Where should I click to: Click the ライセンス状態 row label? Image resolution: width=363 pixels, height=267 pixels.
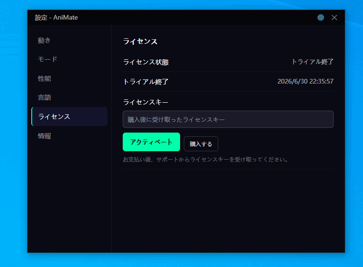146,62
